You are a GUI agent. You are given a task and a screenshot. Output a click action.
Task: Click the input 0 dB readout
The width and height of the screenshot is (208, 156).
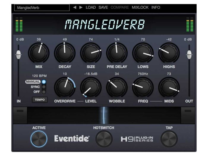20,40
